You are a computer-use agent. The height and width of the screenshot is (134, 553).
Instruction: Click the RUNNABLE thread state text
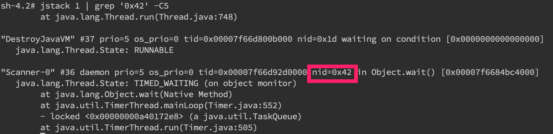pyautogui.click(x=154, y=50)
